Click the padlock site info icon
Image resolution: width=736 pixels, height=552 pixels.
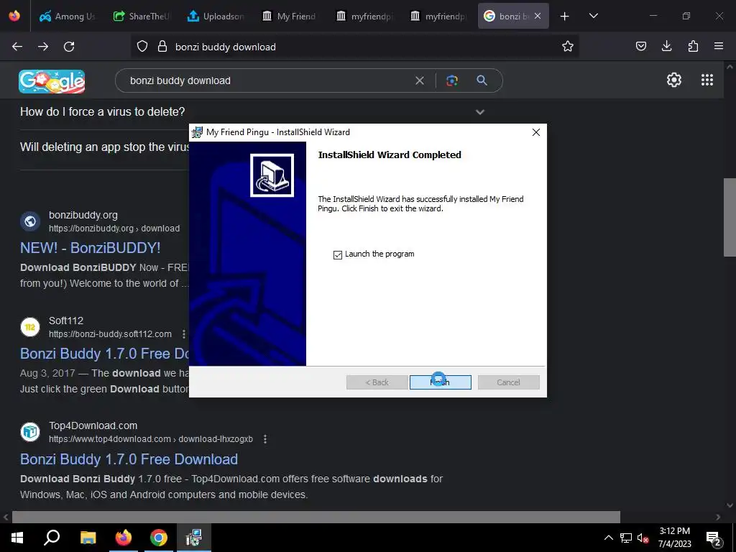tap(162, 47)
